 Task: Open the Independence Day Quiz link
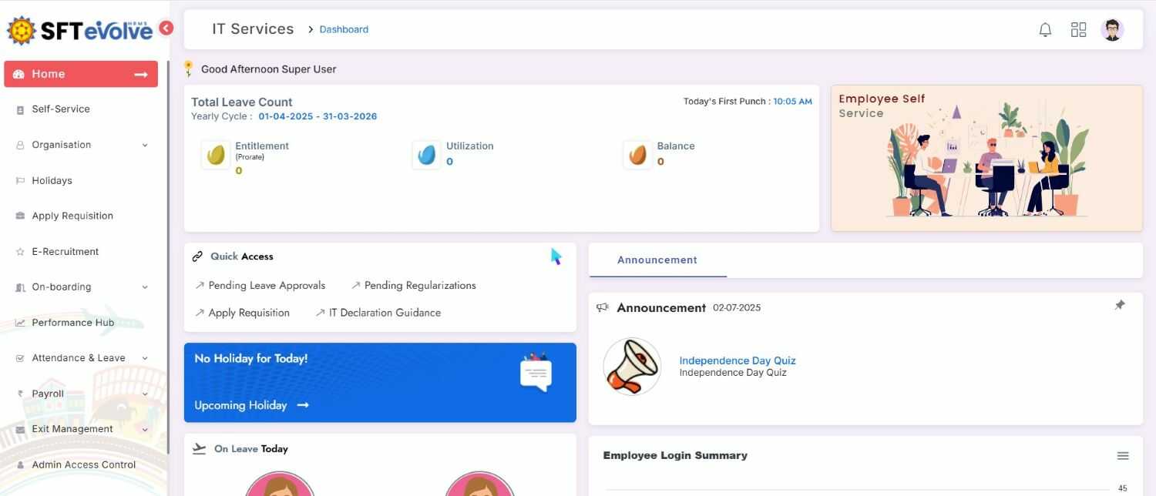(738, 360)
